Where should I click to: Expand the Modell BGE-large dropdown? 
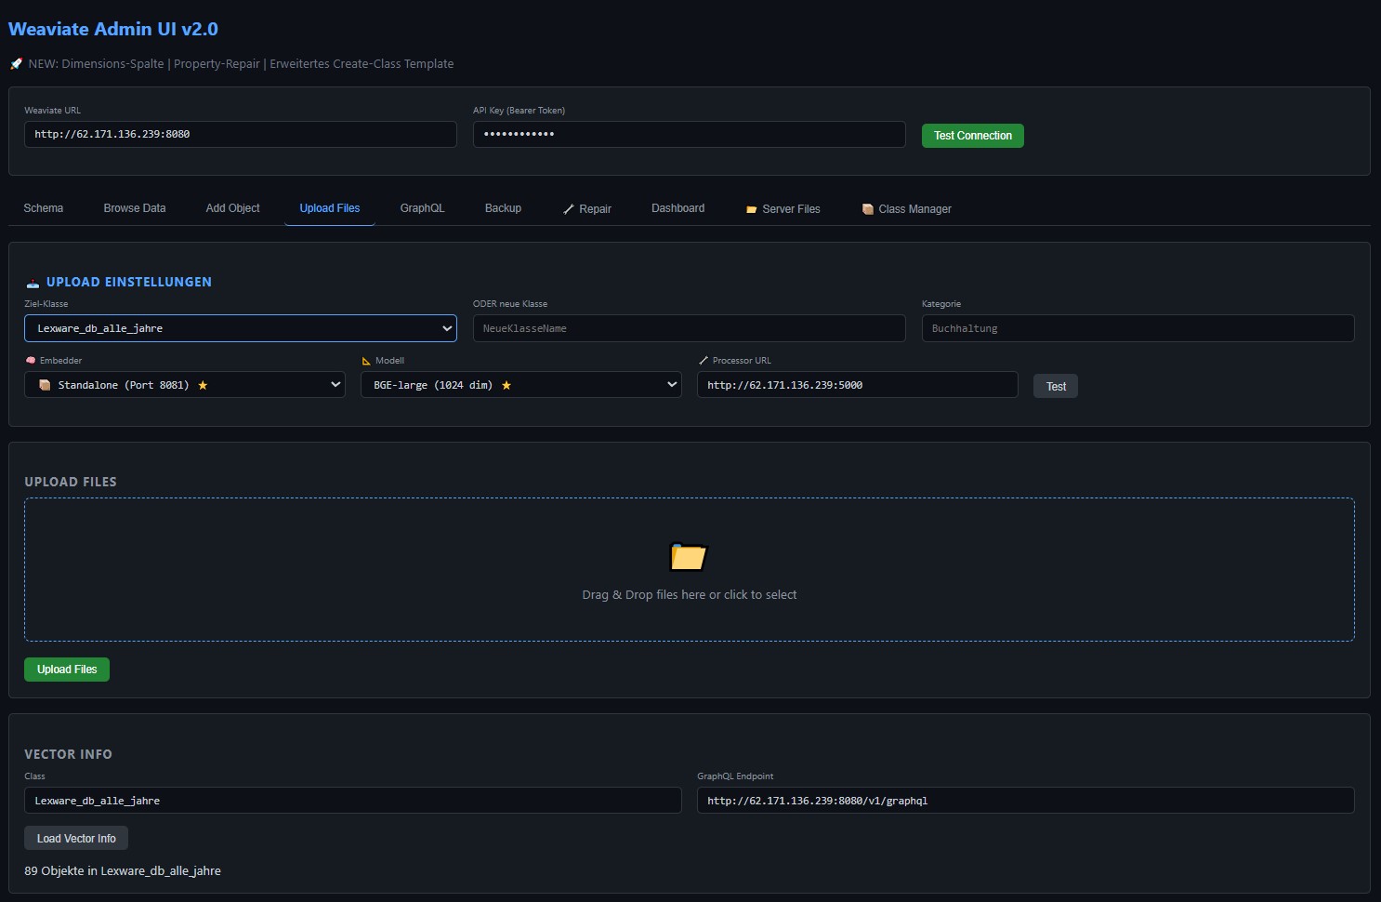521,385
